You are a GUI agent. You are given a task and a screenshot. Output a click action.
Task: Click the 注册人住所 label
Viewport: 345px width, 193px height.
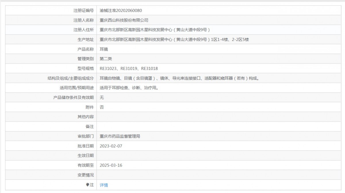pyautogui.click(x=84, y=30)
